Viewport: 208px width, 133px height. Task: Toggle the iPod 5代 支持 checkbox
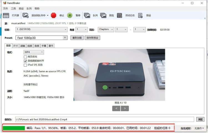pyautogui.click(x=25, y=65)
